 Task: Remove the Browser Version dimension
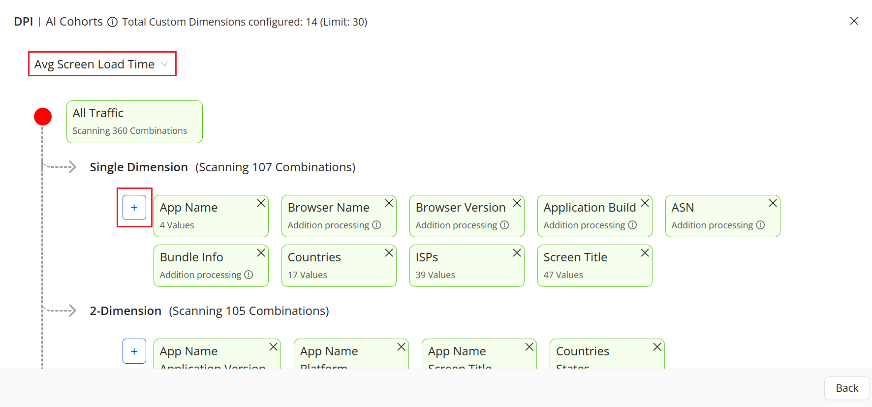pyautogui.click(x=517, y=203)
